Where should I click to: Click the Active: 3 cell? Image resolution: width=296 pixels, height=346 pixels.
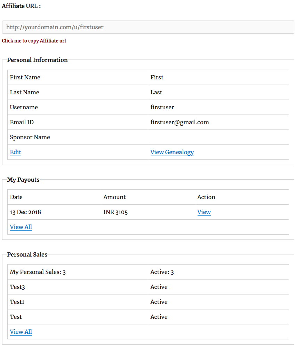pyautogui.click(x=218, y=272)
